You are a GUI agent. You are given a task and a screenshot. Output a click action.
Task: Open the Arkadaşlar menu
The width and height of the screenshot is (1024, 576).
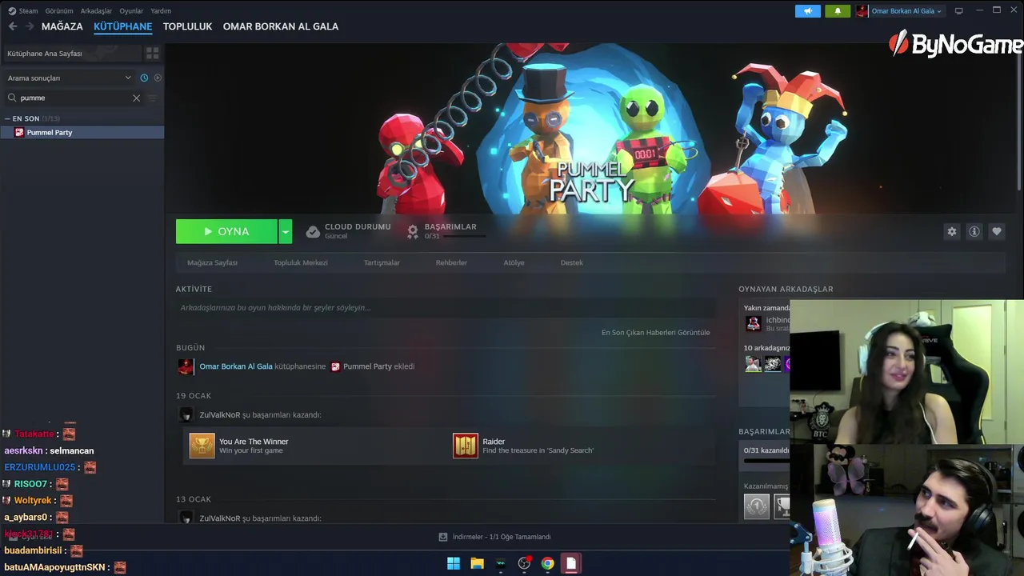(96, 11)
